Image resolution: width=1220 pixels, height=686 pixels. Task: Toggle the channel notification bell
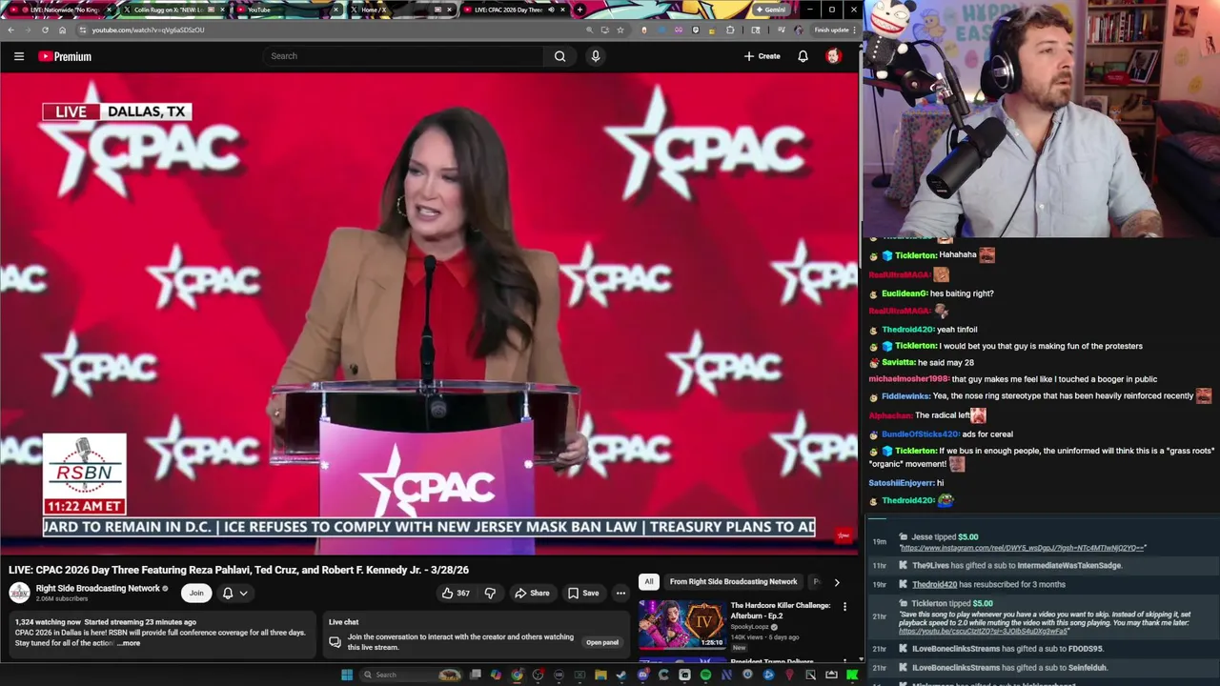coord(228,593)
